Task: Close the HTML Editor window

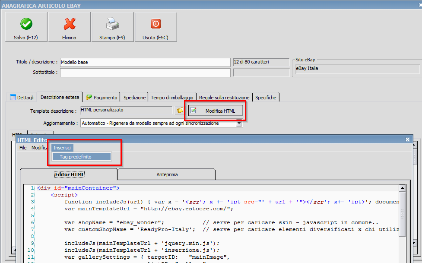Action: 407,139
